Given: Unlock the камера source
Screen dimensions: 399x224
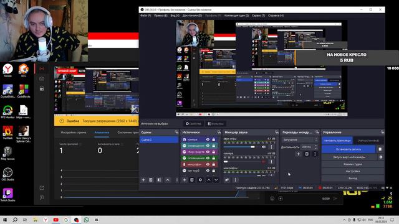Looking at the screenshot, I should [214, 139].
